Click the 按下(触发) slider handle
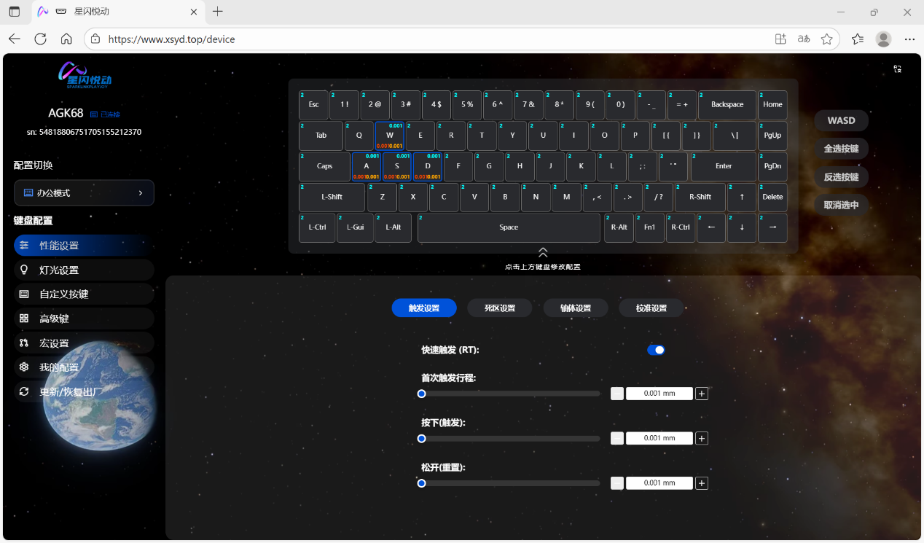 tap(421, 439)
